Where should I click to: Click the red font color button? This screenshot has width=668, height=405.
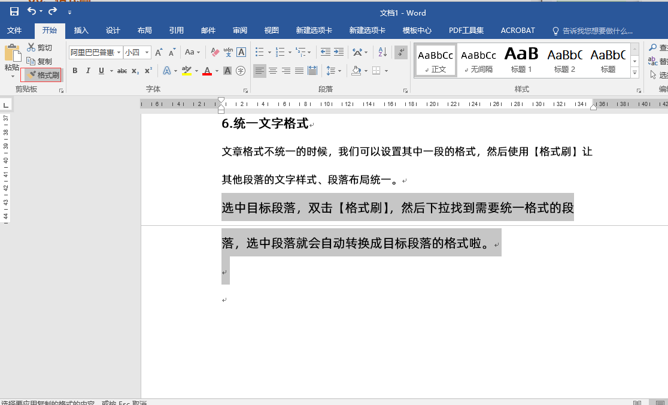207,71
